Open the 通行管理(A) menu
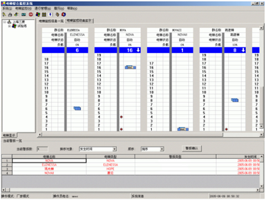Image resolution: width=266 pixels, height=201 pixels. pyautogui.click(x=43, y=8)
